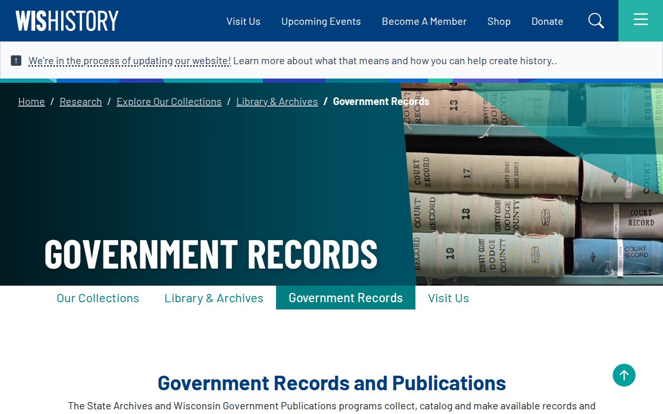Click the WISHISTORY logo
The height and width of the screenshot is (414, 663).
click(67, 21)
